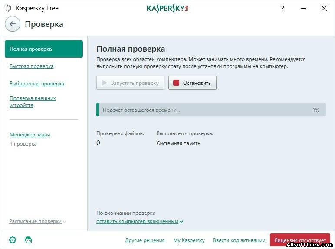Click the Выполняется проверка label
Screen dimensions: 335x249
pos(185,133)
